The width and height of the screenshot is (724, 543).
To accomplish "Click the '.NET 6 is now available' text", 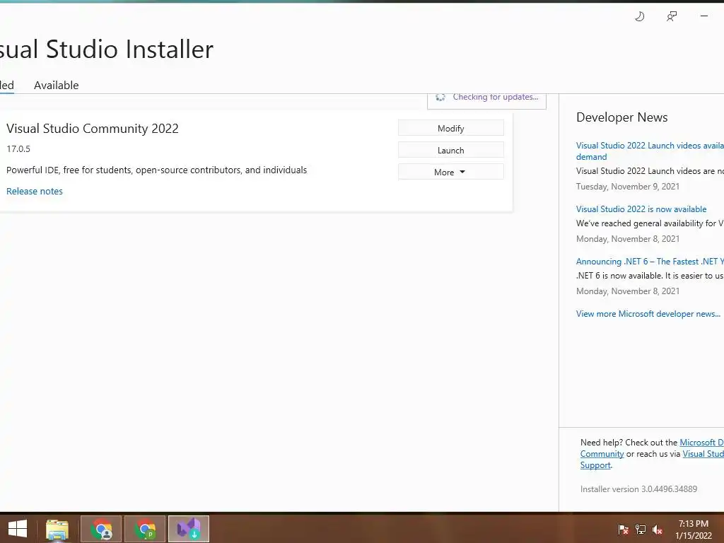I will tap(650, 276).
